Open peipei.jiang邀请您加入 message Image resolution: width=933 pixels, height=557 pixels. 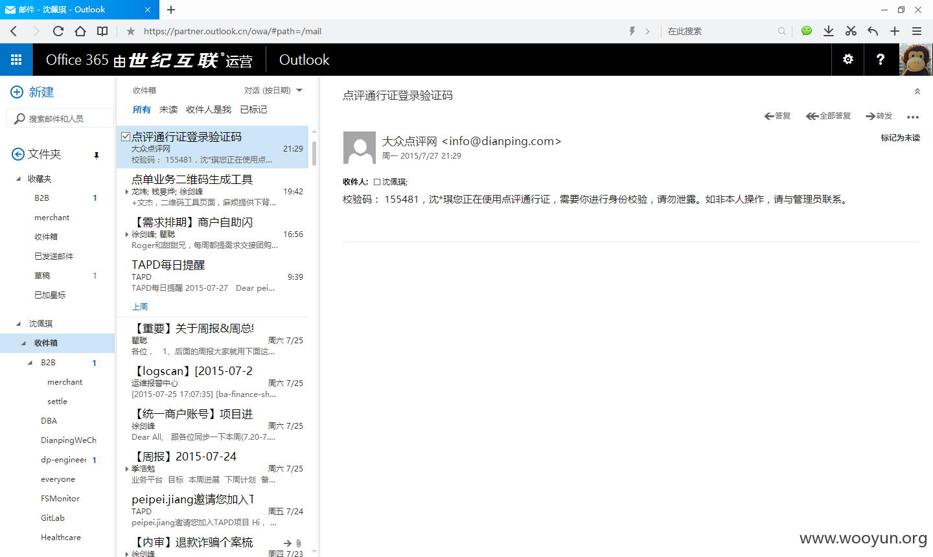click(x=213, y=510)
